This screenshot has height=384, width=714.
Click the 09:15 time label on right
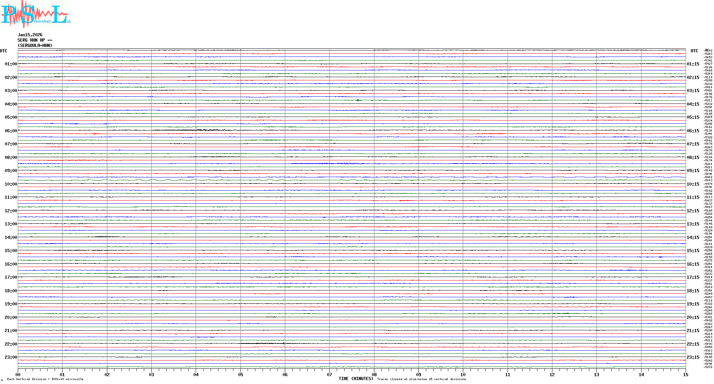click(693, 171)
